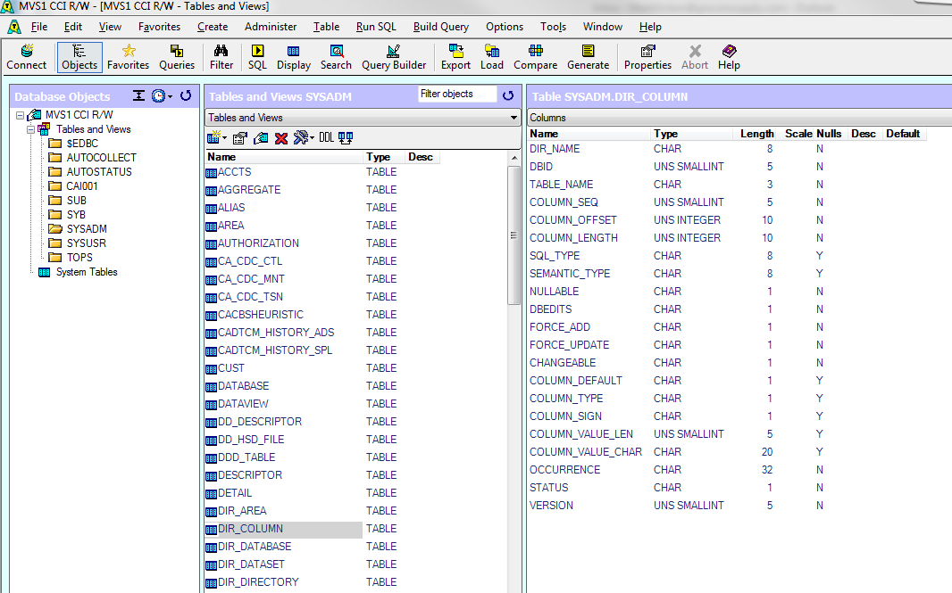Select the Query Builder toolbar icon

point(394,57)
